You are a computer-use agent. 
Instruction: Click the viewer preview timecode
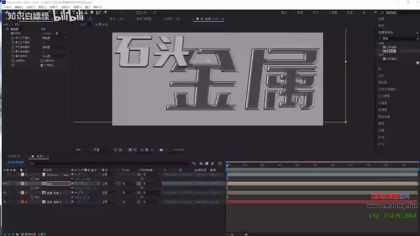pos(178,150)
